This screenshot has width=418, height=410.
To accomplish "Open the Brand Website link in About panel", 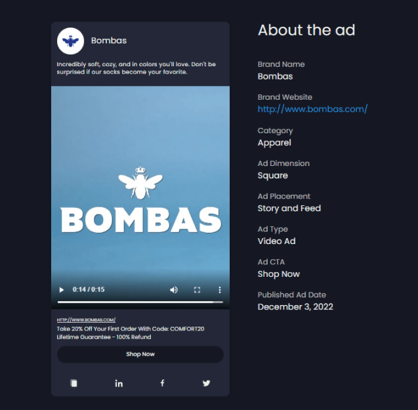I will (312, 109).
